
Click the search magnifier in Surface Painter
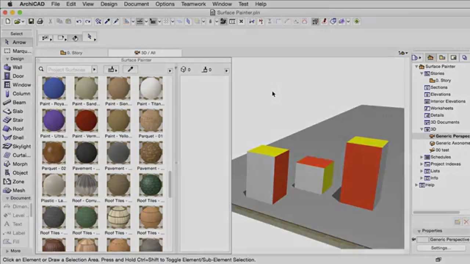pos(41,69)
